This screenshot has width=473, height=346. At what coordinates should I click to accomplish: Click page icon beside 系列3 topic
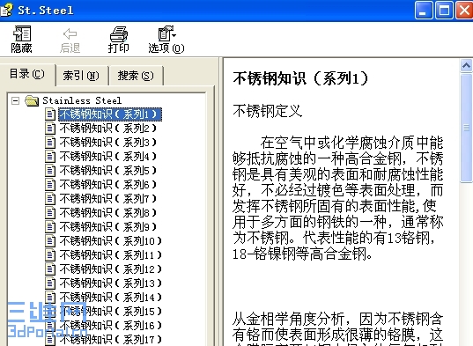coord(50,143)
